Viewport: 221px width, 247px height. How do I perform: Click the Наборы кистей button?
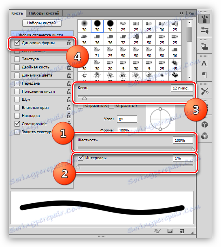click(x=42, y=23)
